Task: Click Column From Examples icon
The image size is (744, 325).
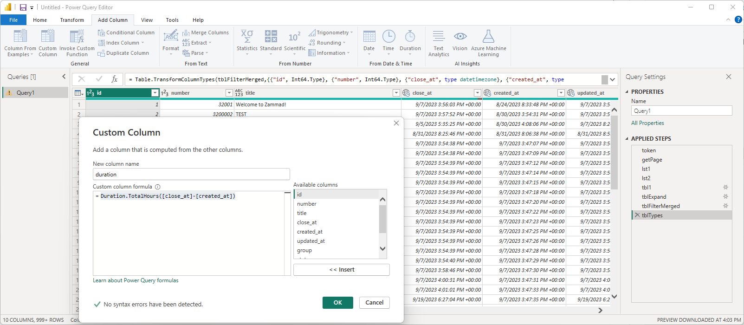Action: [x=20, y=36]
